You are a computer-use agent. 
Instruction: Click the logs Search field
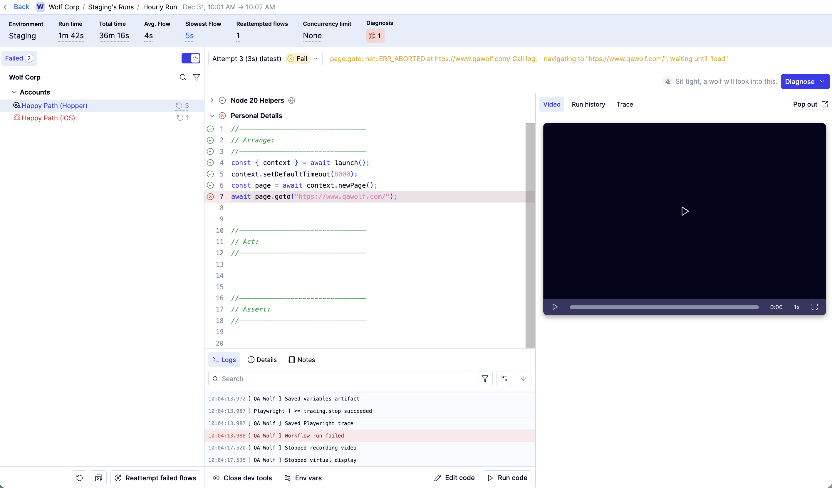point(340,378)
